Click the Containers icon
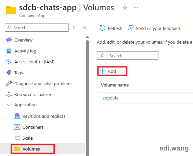Viewport: 193px width, 156px height. pyautogui.click(x=17, y=127)
